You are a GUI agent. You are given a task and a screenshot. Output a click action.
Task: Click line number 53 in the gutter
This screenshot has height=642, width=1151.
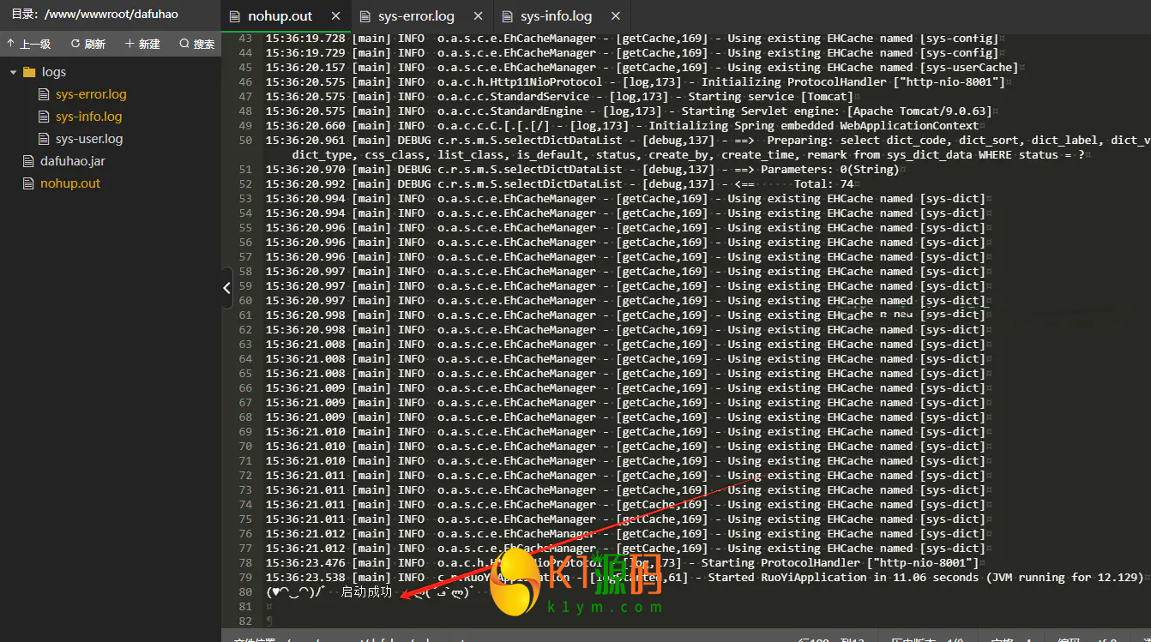click(245, 199)
